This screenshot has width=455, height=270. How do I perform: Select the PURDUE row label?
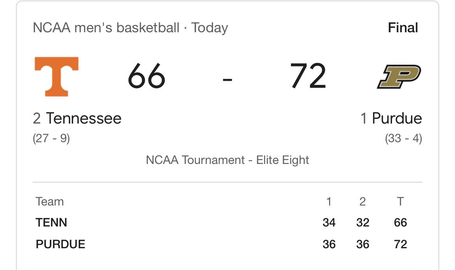click(x=60, y=244)
